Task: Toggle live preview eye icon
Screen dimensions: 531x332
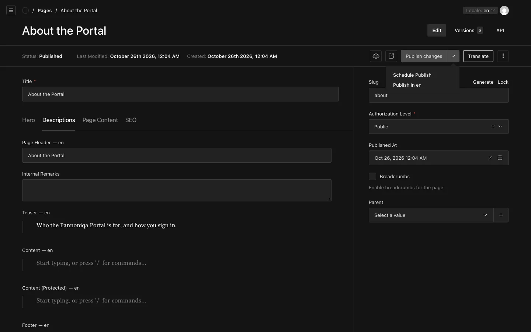Action: coord(376,56)
